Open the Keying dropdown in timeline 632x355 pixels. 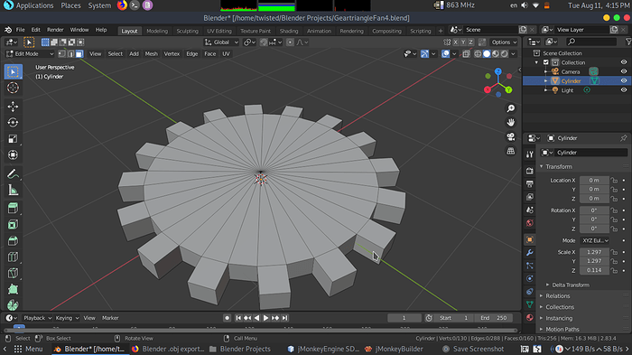coord(67,318)
